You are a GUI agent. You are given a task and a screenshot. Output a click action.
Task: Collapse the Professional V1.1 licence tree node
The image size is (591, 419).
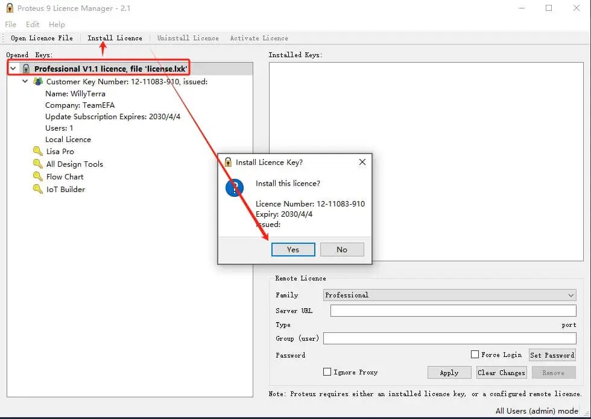13,69
